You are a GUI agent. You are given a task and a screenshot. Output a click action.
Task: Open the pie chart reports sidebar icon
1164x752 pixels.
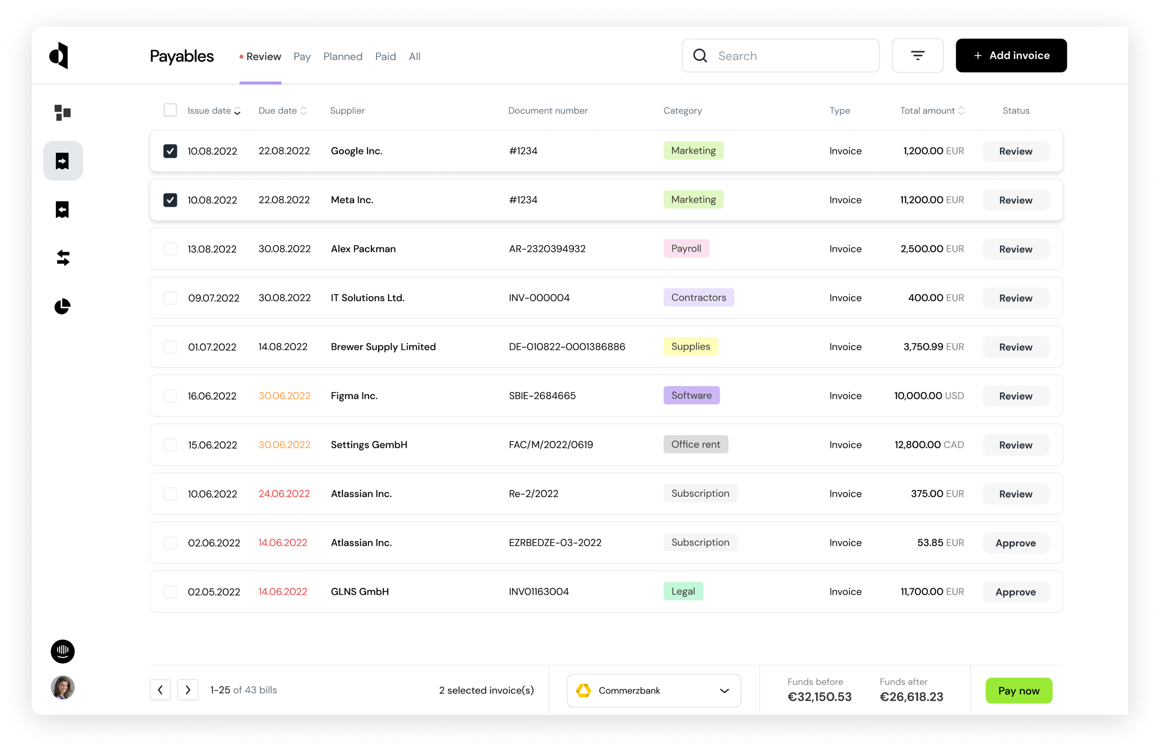(x=63, y=306)
